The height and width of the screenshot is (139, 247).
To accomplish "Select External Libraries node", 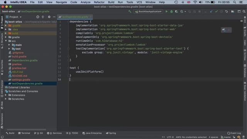I will 19,87.
